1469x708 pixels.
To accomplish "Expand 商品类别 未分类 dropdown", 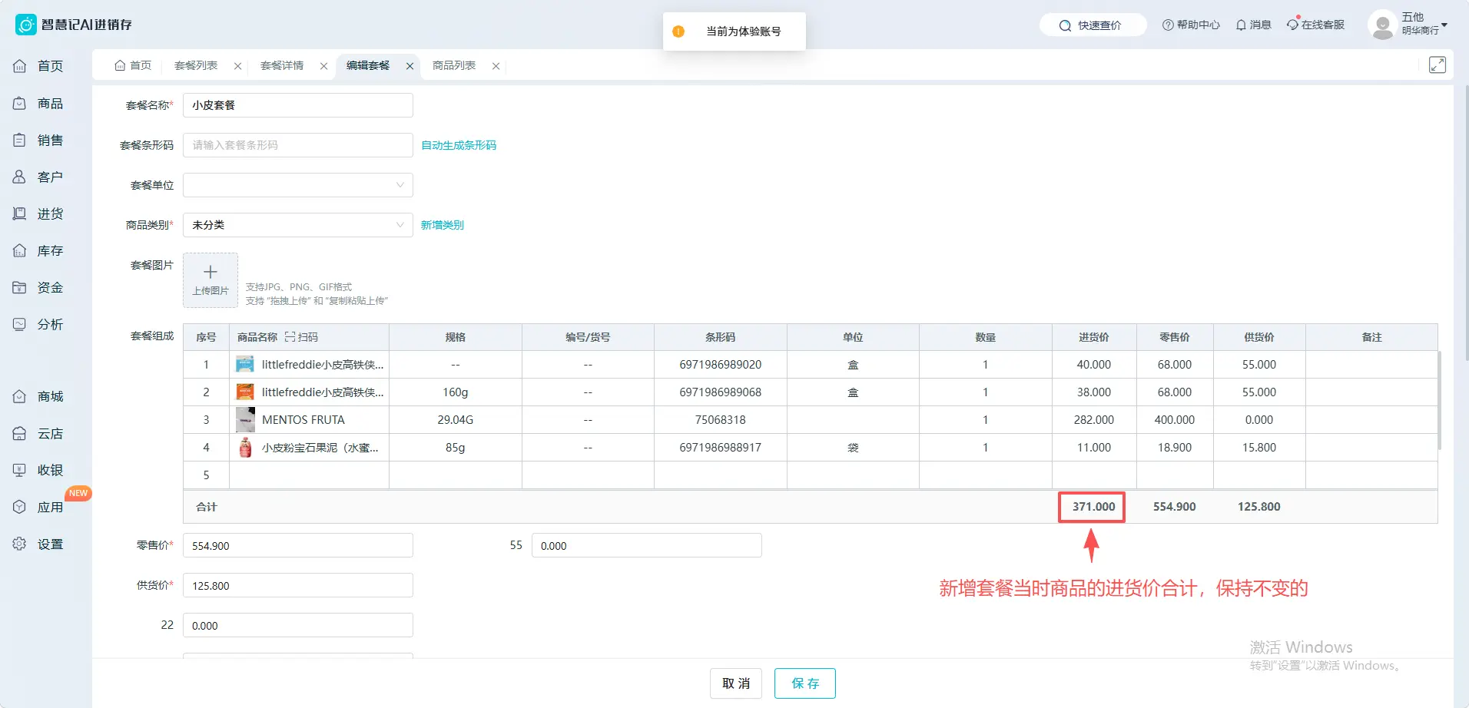I will tap(298, 225).
